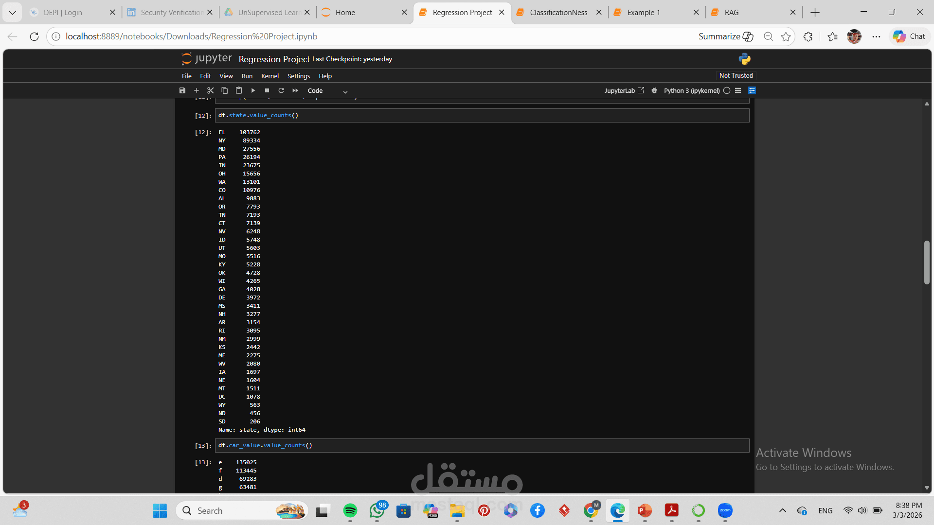Copy the selected cell
Viewport: 934px width, 525px height.
click(225, 90)
